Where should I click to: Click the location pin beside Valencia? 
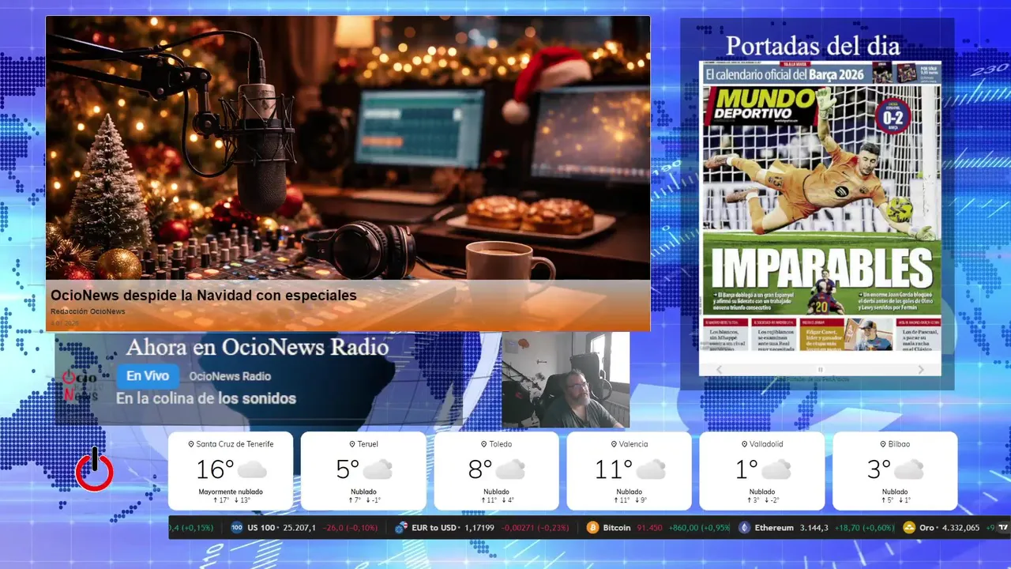pyautogui.click(x=614, y=444)
